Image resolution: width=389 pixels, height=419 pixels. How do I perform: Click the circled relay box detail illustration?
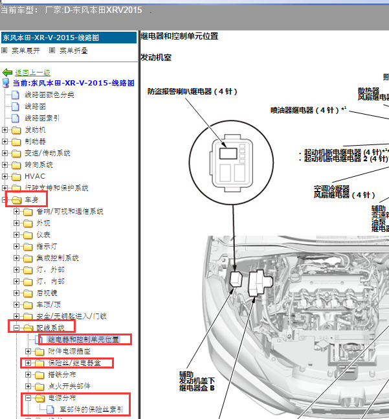232,163
